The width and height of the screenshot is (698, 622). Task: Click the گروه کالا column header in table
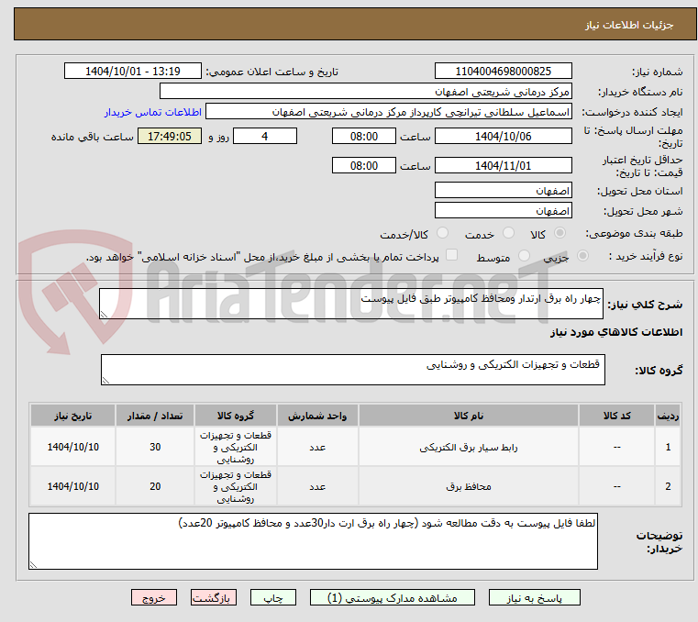click(x=236, y=416)
